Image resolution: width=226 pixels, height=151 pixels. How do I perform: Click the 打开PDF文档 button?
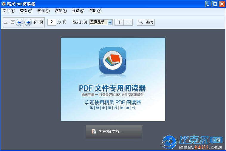coord(114,132)
